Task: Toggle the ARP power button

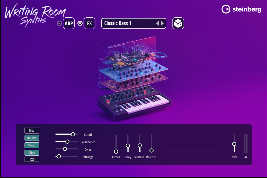Action: 59,23
